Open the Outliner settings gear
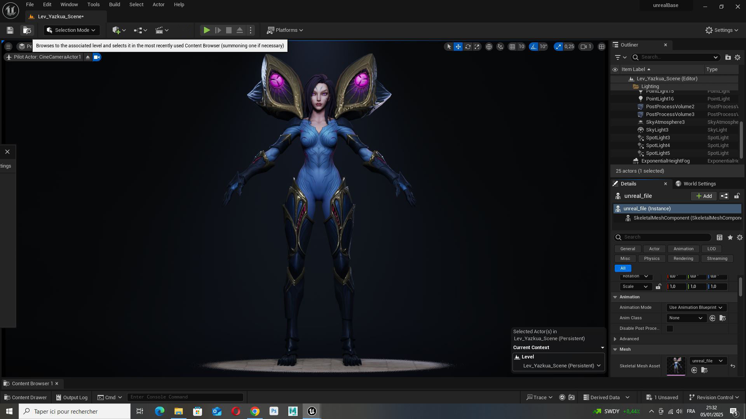This screenshot has height=419, width=746. click(737, 57)
